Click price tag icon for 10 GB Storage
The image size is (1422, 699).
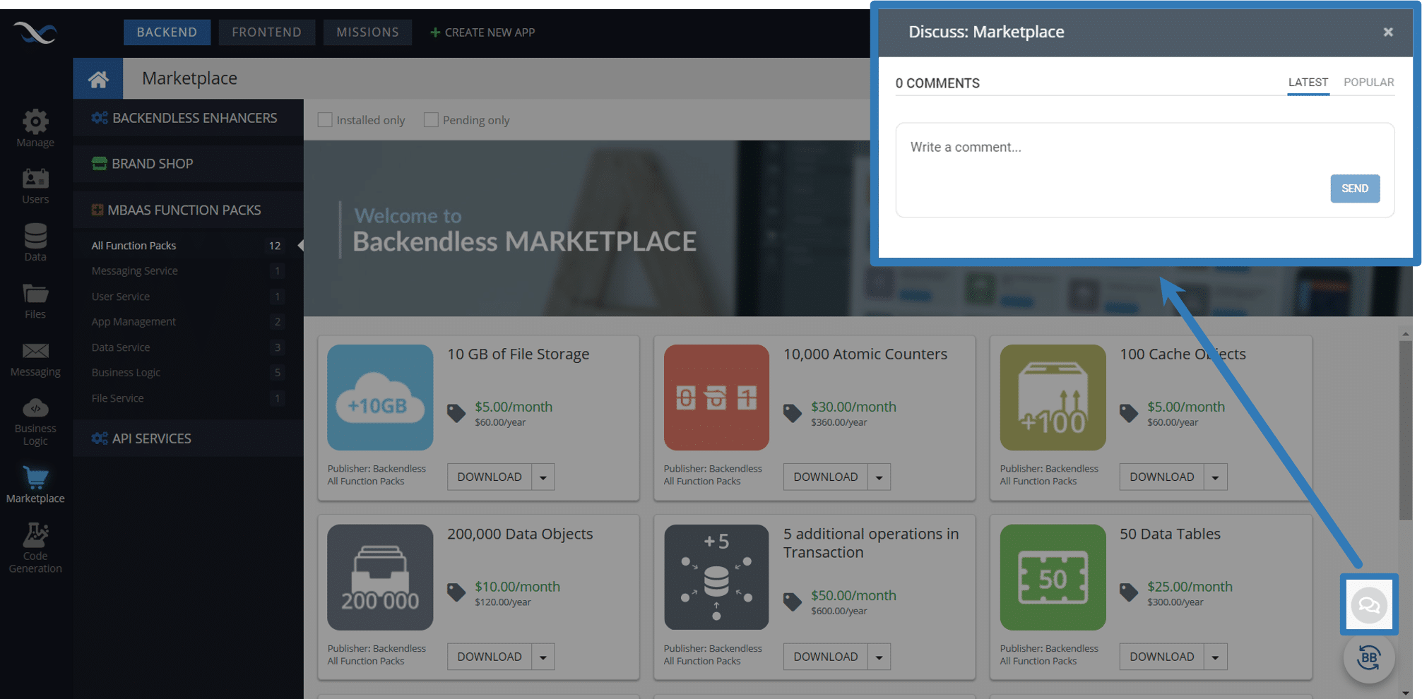point(456,414)
